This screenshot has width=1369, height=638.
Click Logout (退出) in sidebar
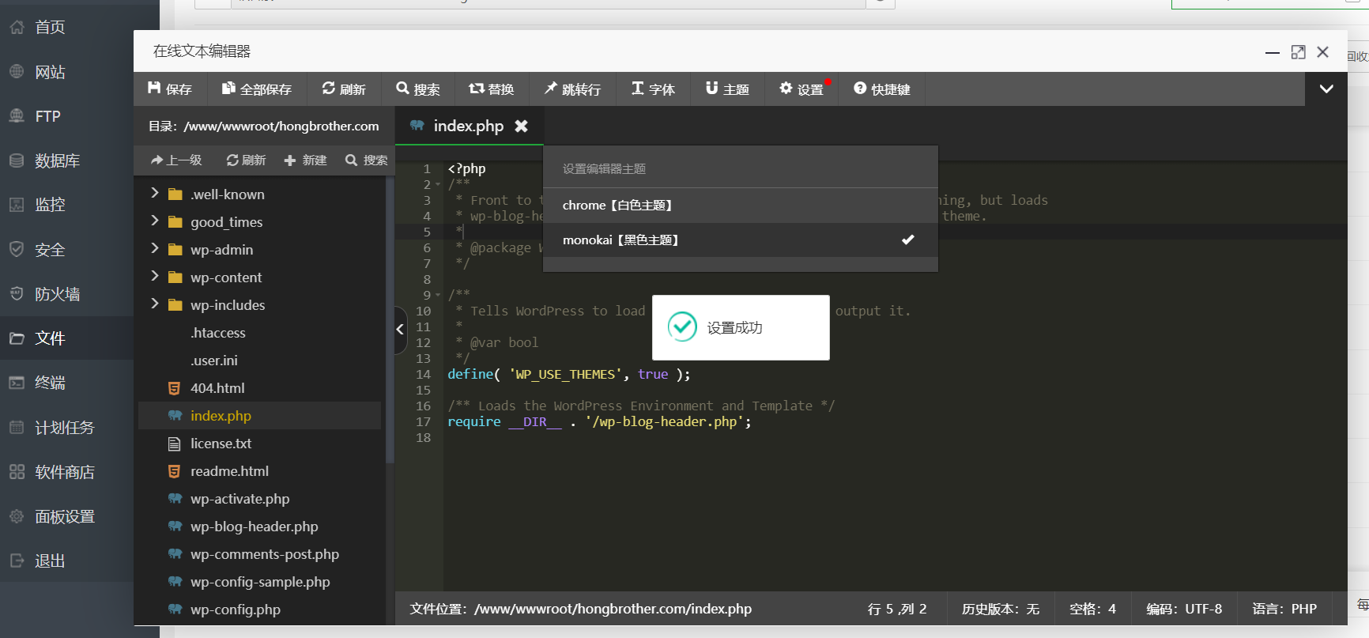[x=66, y=561]
